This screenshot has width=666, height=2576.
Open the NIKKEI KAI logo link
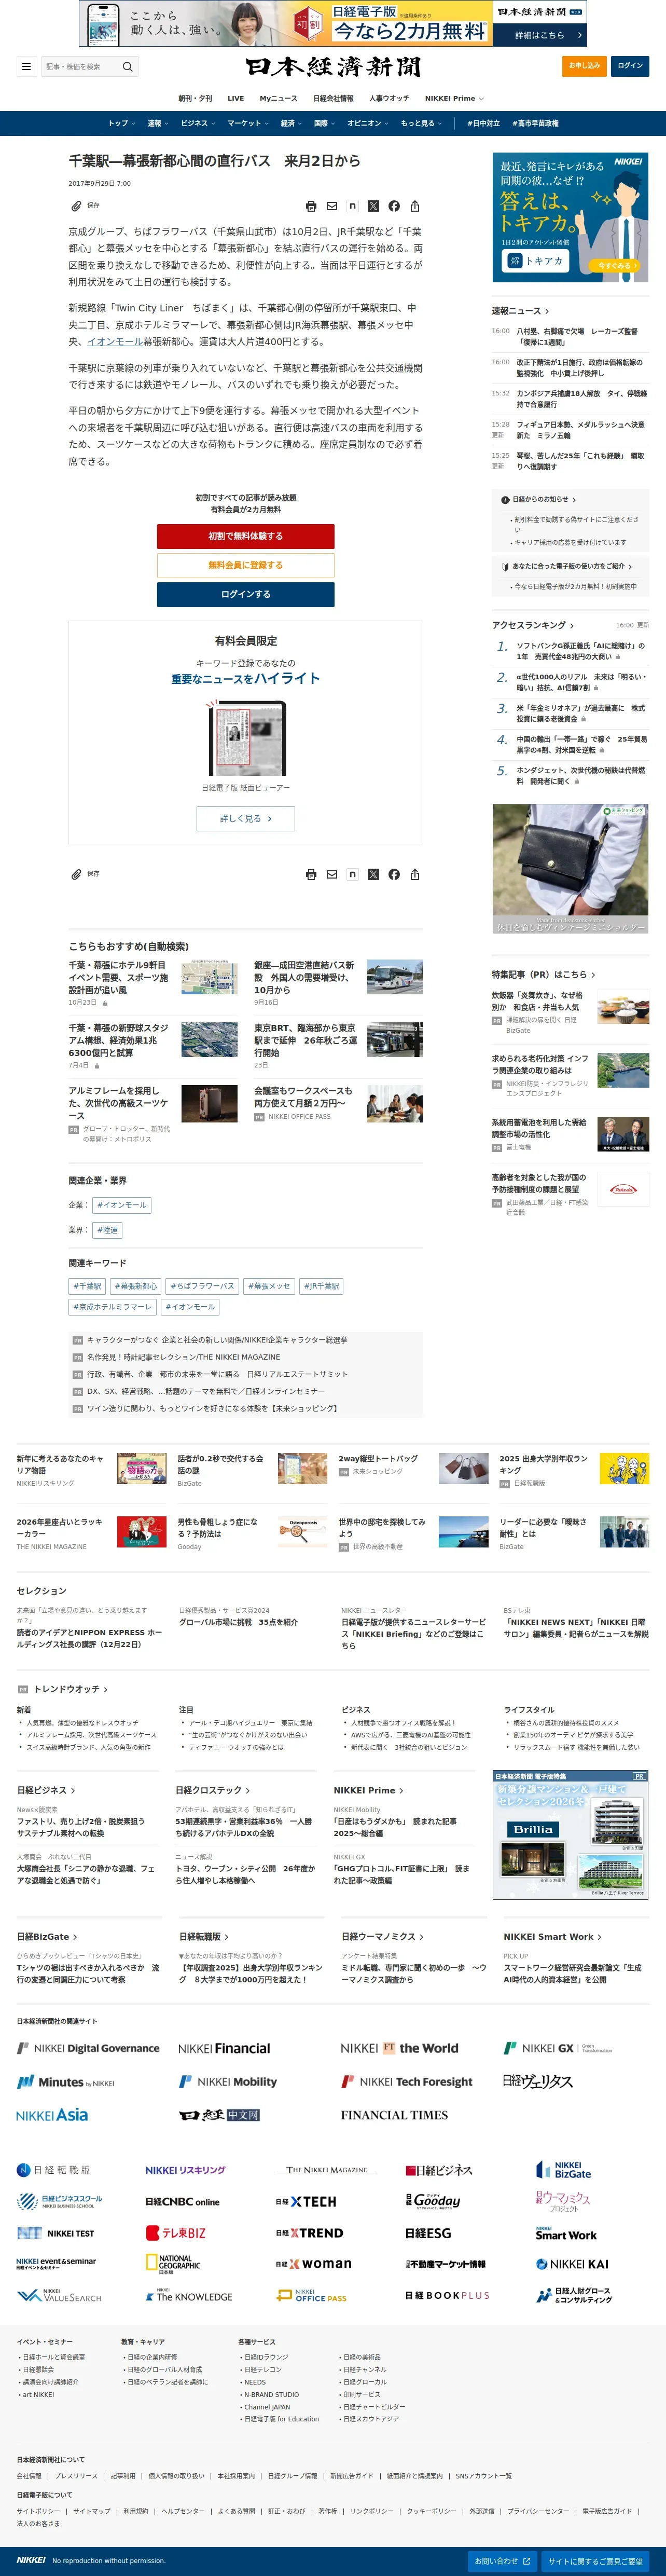(572, 2264)
